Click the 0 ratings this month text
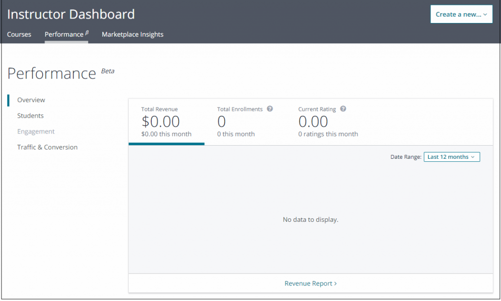This screenshot has width=501, height=301. pos(328,134)
